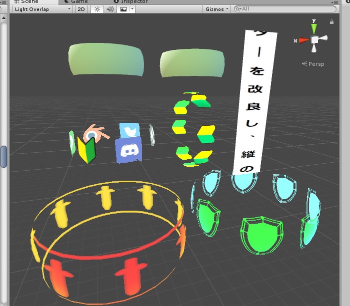Select the red figure at bottom center

click(131, 276)
